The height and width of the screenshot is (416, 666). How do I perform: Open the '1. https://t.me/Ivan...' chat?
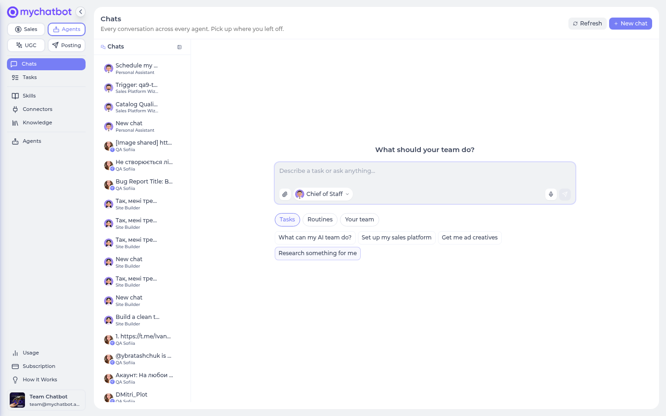(142, 340)
